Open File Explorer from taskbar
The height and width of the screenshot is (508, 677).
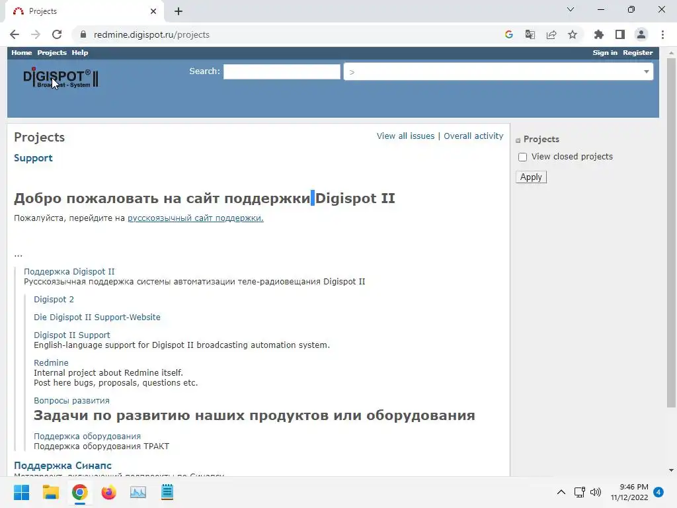point(50,492)
